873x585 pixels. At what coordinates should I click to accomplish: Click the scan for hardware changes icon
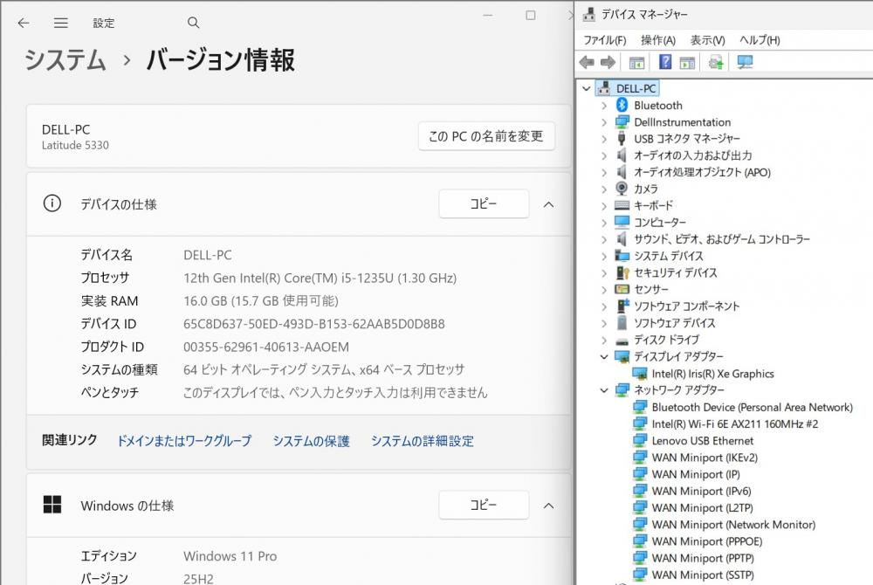(x=745, y=62)
